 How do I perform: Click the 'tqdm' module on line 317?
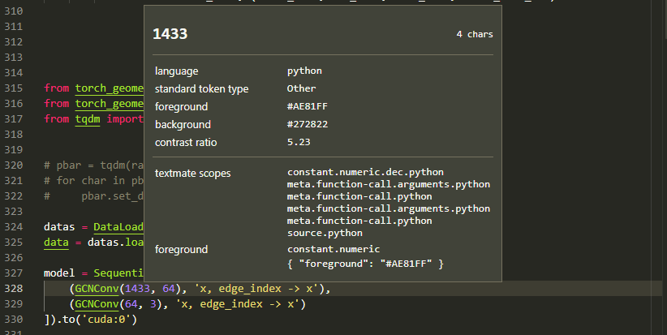click(x=88, y=119)
